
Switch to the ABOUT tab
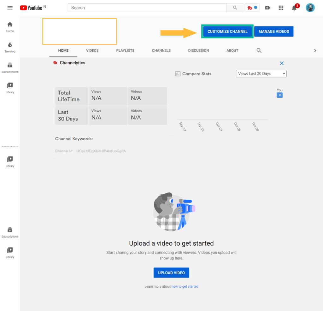point(232,50)
